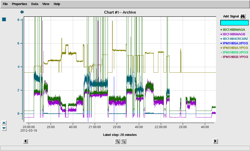This screenshot has height=151, width=250.
Task: Click the y-axis label 8
Action: click(x=18, y=20)
